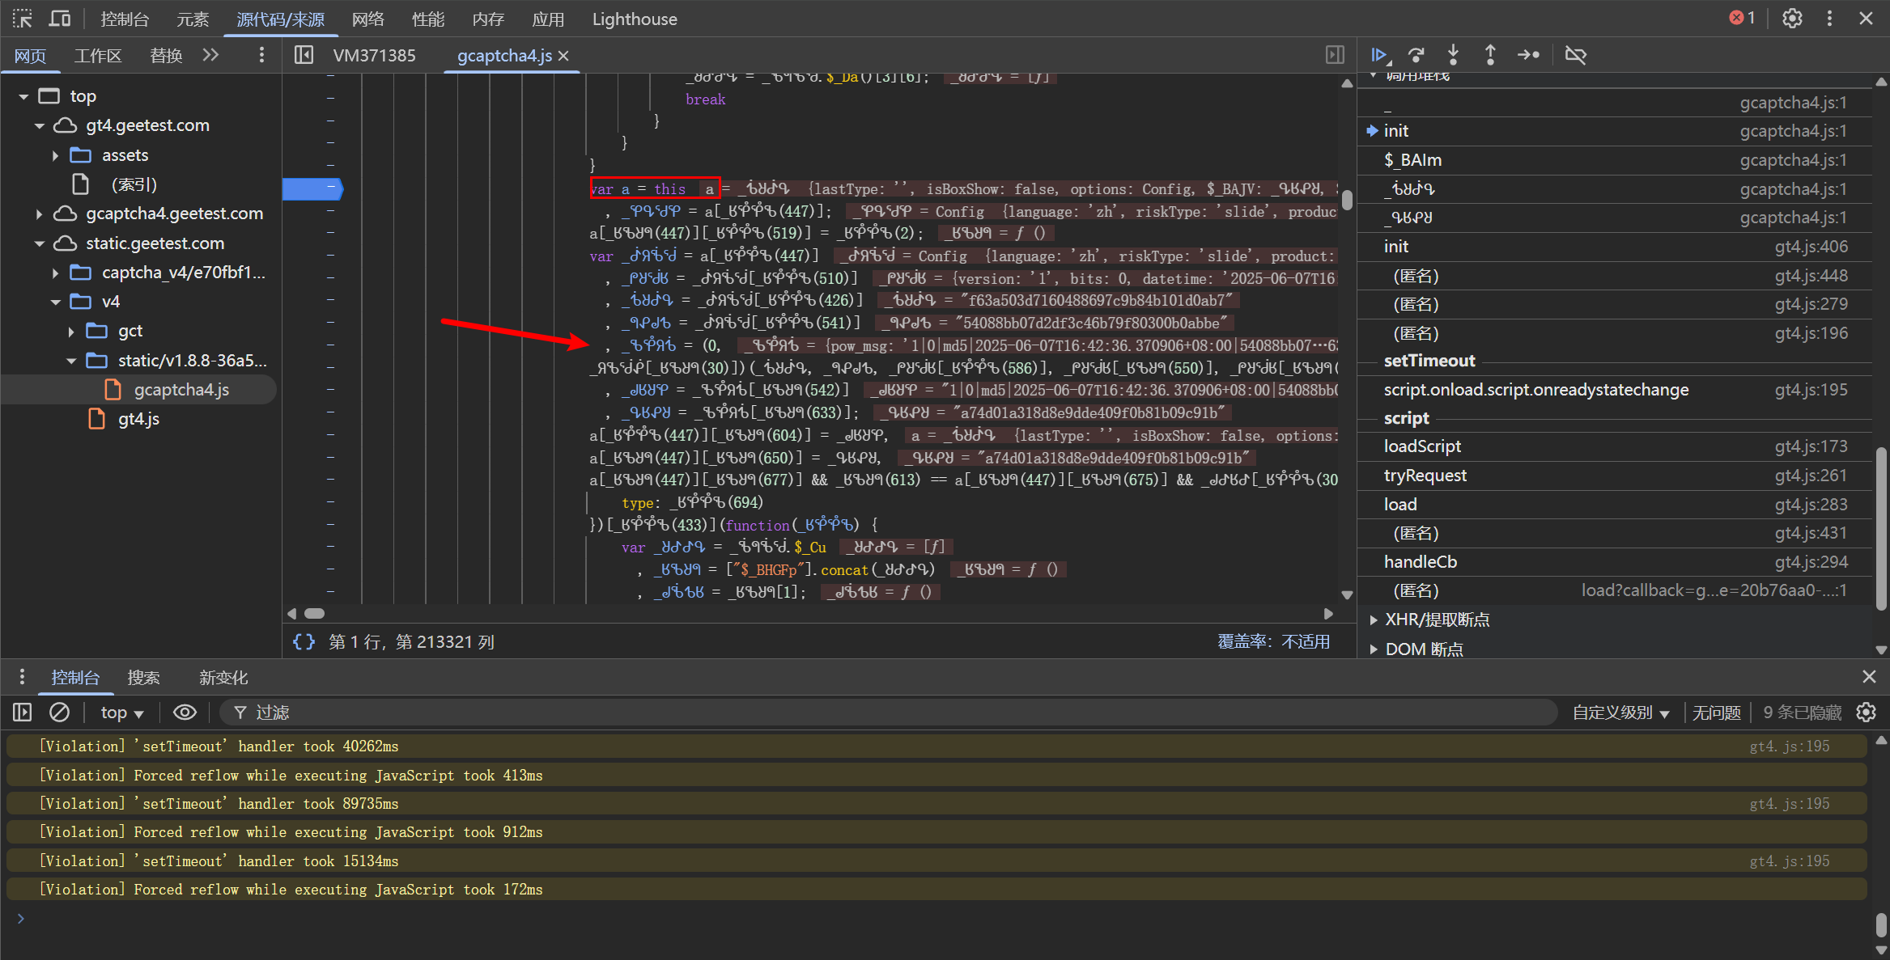Open the Network panel tab
1890x960 pixels.
coord(368,19)
